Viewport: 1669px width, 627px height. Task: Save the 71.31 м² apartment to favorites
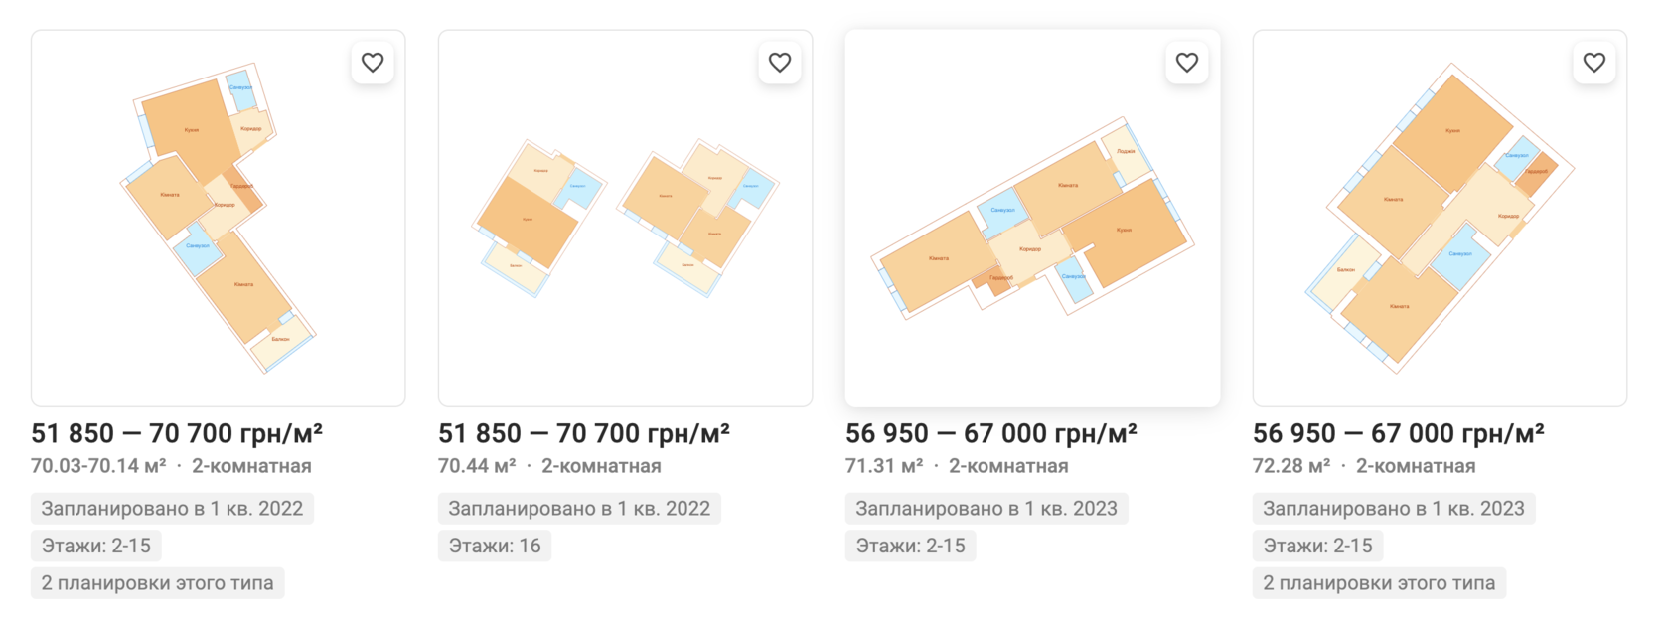tap(1187, 63)
